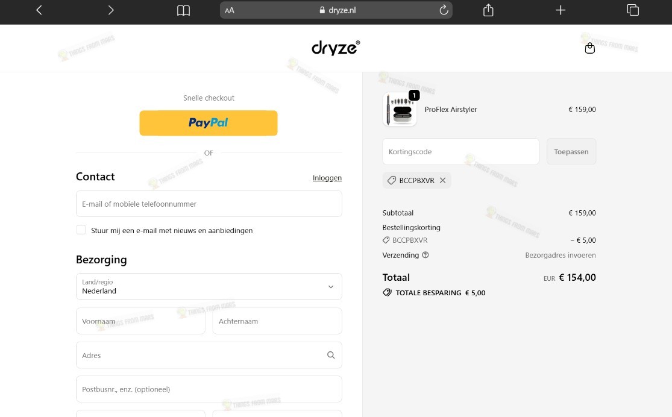
Task: Click the address search magnifier icon
Action: (x=331, y=355)
